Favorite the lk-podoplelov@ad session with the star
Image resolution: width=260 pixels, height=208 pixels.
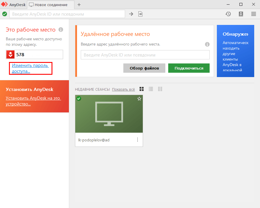point(139,99)
